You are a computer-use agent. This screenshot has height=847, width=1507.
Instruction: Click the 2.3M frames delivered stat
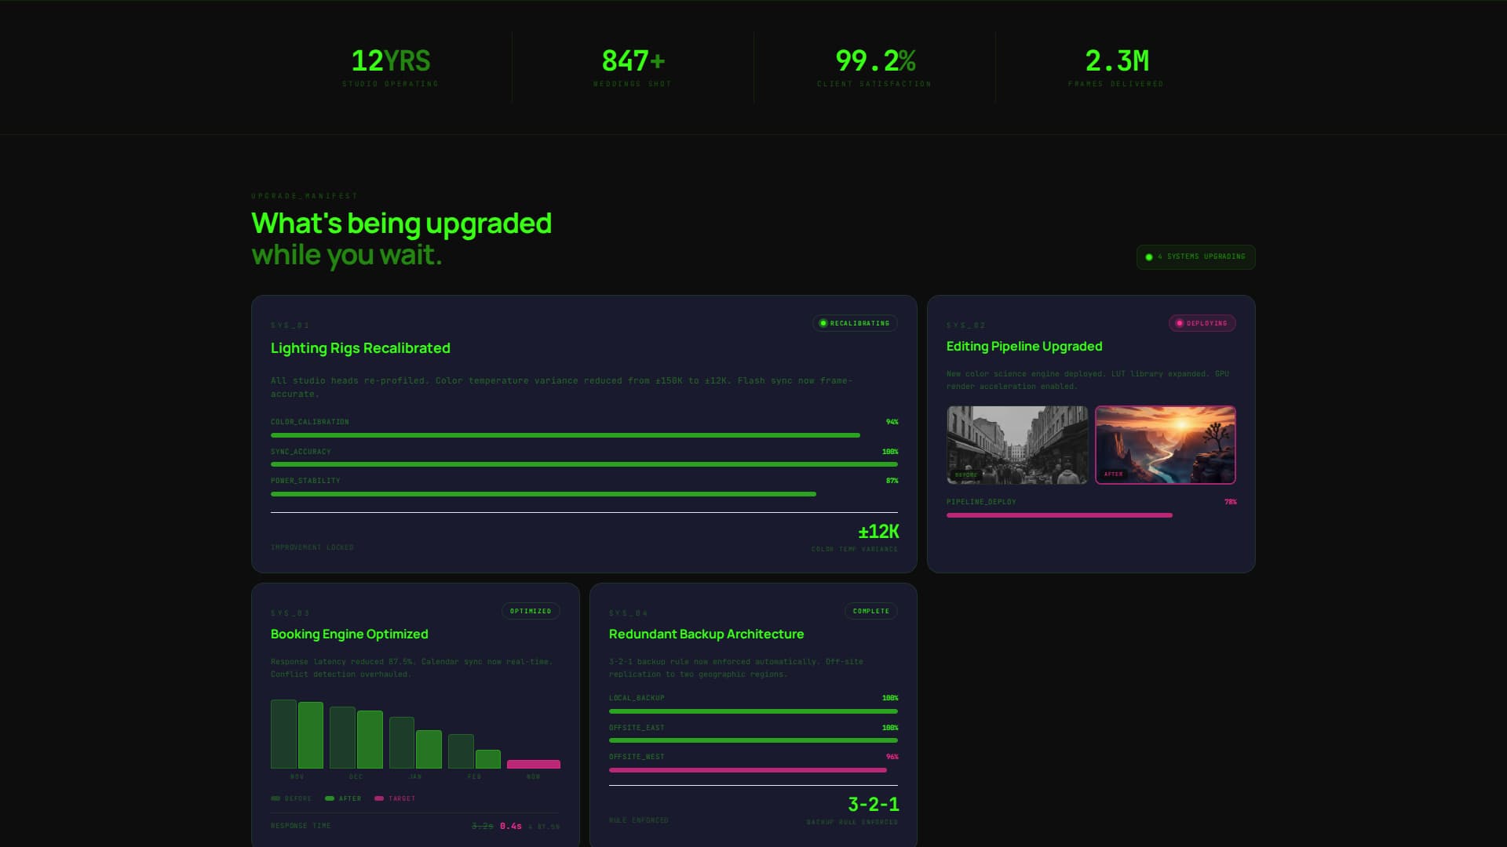[1116, 67]
